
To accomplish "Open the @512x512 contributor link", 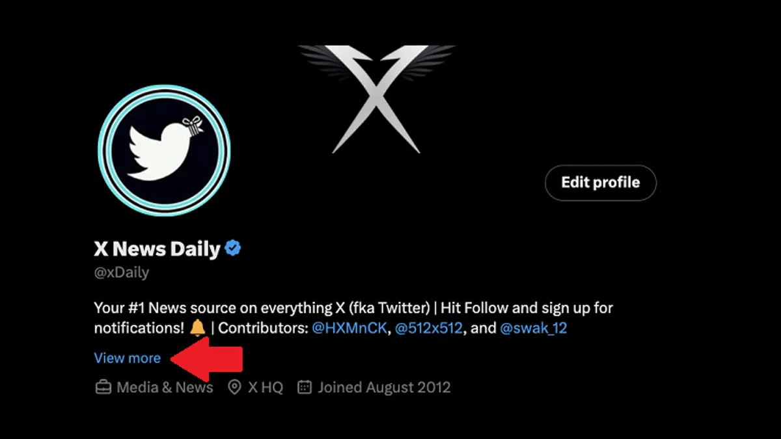I will 429,328.
